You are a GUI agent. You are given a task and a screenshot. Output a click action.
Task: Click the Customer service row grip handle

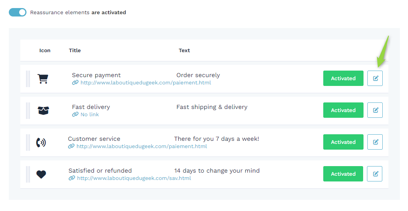[x=28, y=143]
